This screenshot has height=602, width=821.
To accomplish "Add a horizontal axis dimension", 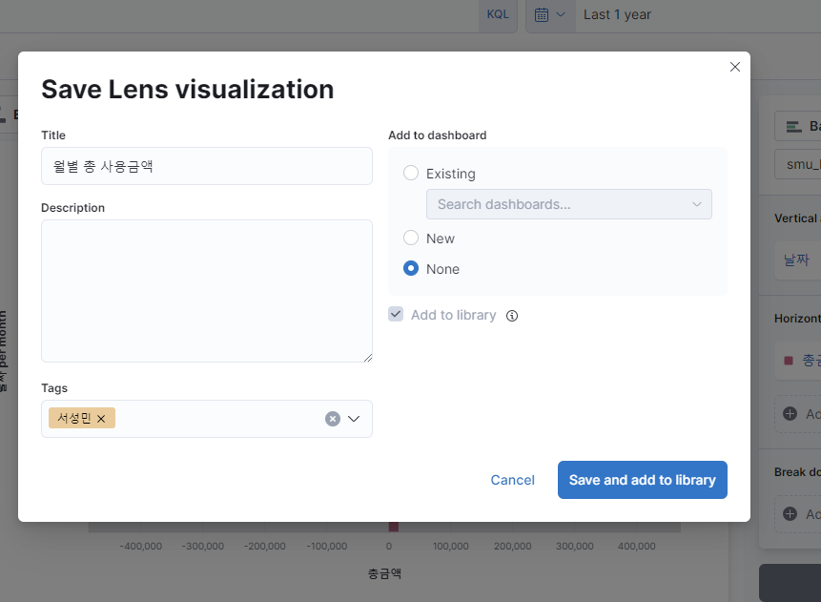I will (798, 414).
